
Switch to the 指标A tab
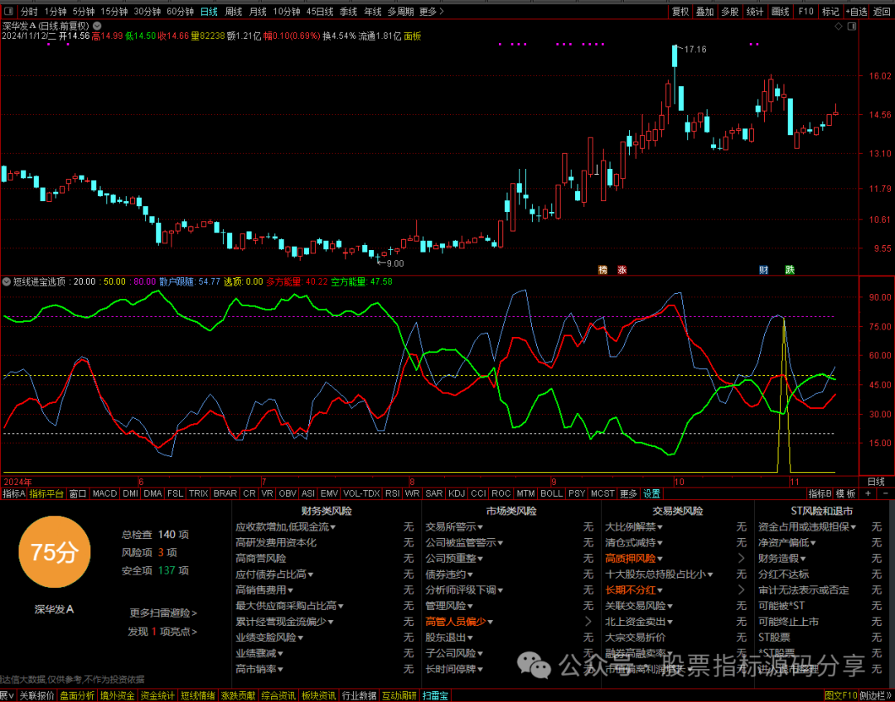coord(14,493)
